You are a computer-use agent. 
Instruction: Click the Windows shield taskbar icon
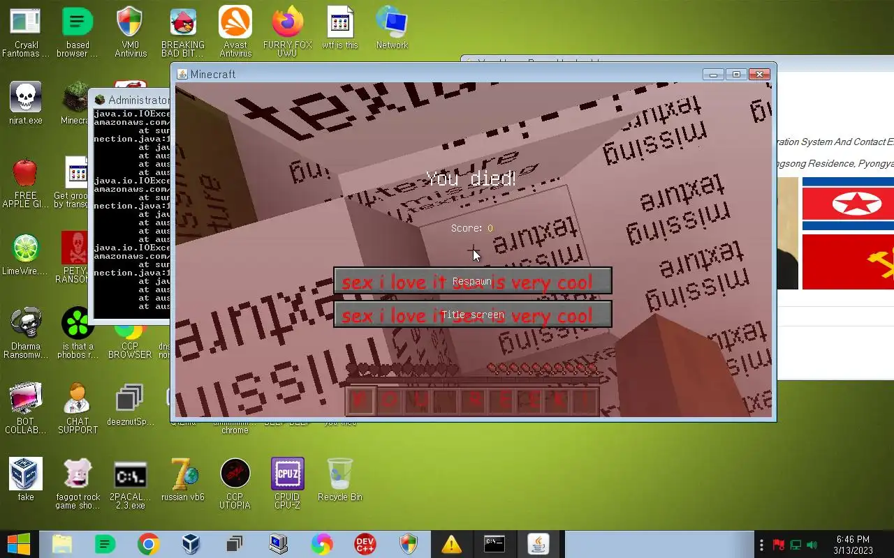(408, 544)
